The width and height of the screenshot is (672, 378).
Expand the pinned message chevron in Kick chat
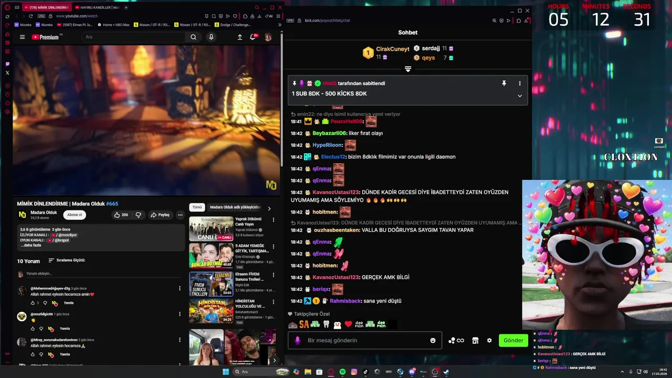pyautogui.click(x=520, y=96)
